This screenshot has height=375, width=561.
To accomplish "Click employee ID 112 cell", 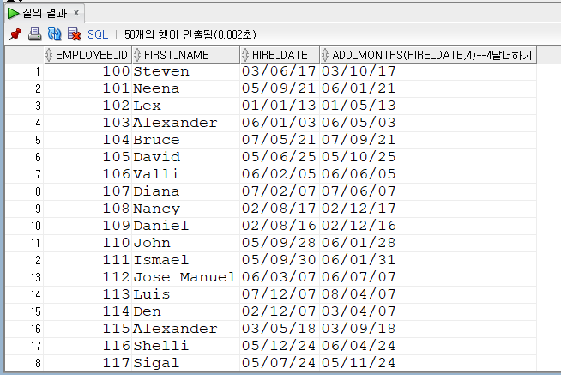I will pyautogui.click(x=87, y=278).
